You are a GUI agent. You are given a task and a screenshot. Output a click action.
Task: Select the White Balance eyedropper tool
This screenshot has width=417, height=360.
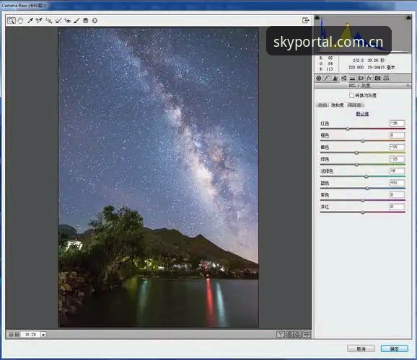click(30, 20)
